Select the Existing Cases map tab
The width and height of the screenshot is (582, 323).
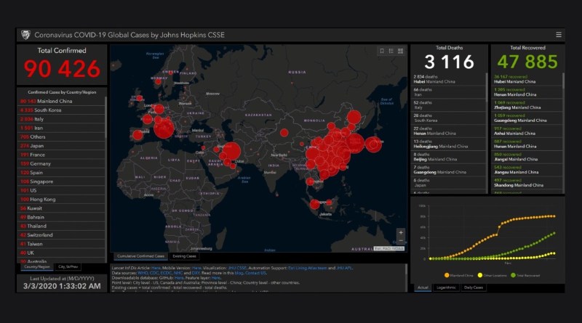pos(185,256)
